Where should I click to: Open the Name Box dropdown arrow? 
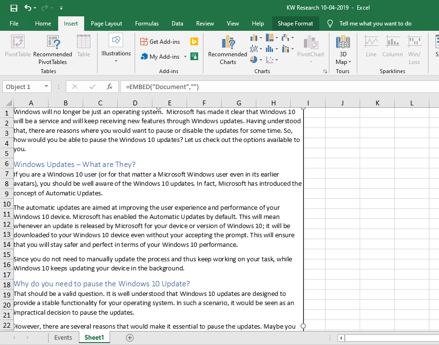pyautogui.click(x=46, y=87)
